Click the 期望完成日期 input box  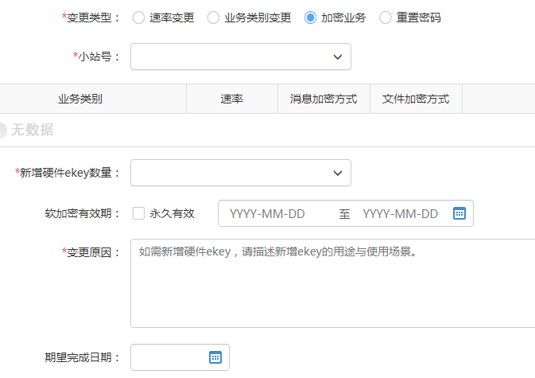[x=180, y=357]
